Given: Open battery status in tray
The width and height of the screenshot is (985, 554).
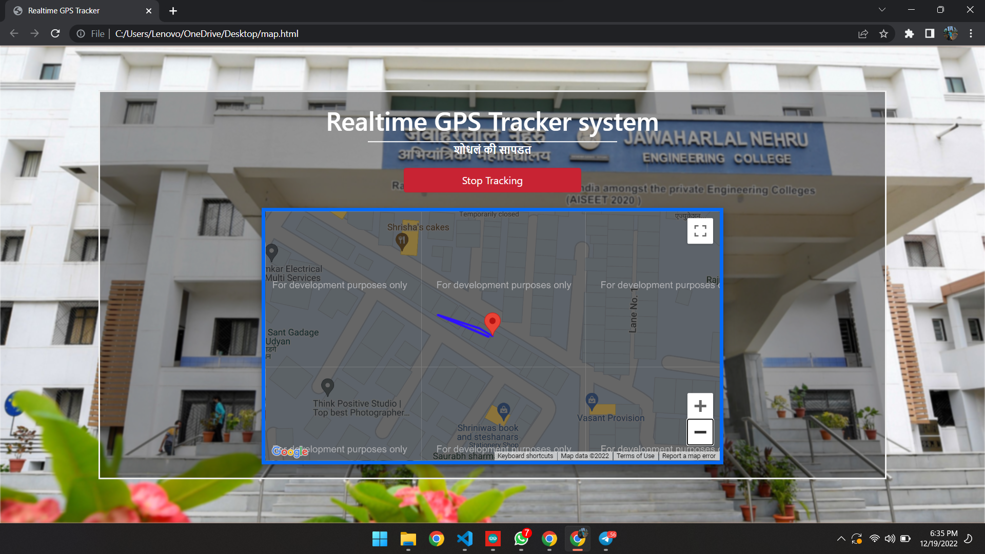Looking at the screenshot, I should coord(905,539).
